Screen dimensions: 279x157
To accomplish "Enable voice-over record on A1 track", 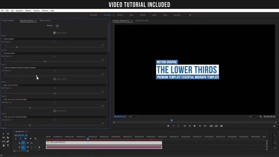I will (39, 147).
